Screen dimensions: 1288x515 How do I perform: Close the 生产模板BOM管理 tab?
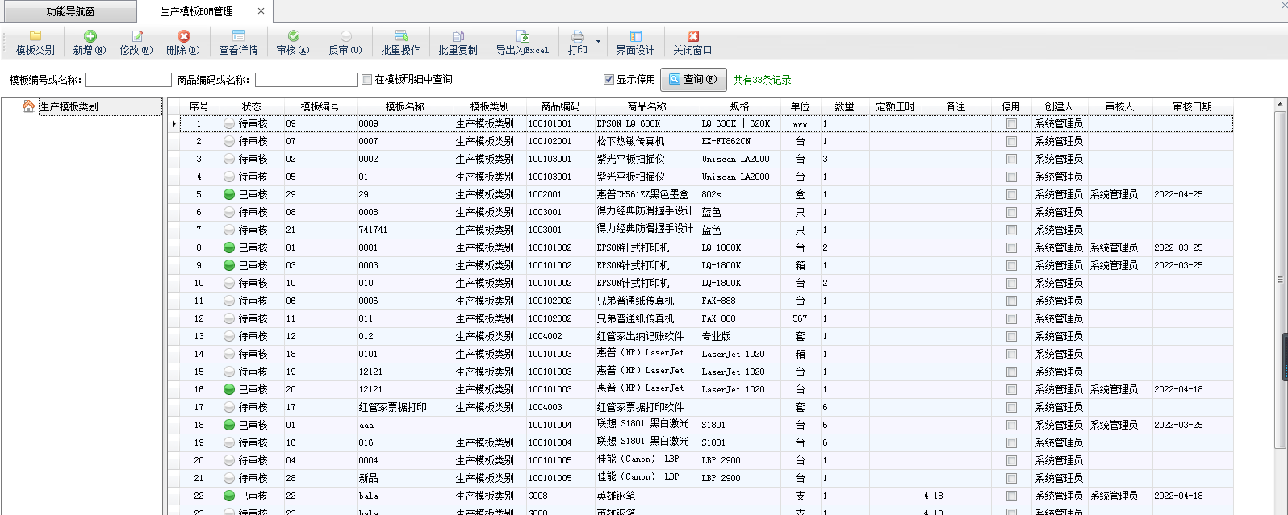261,11
